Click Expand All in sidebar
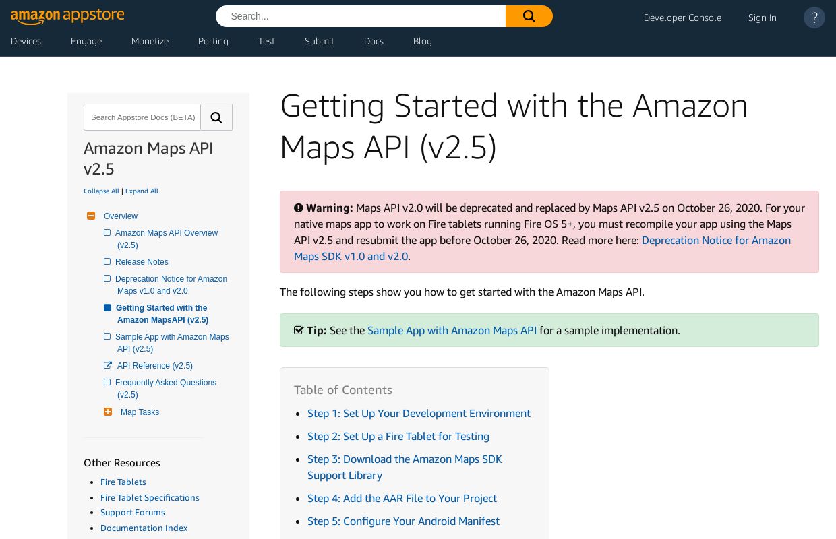Screen dimensions: 836x539 point(142,191)
